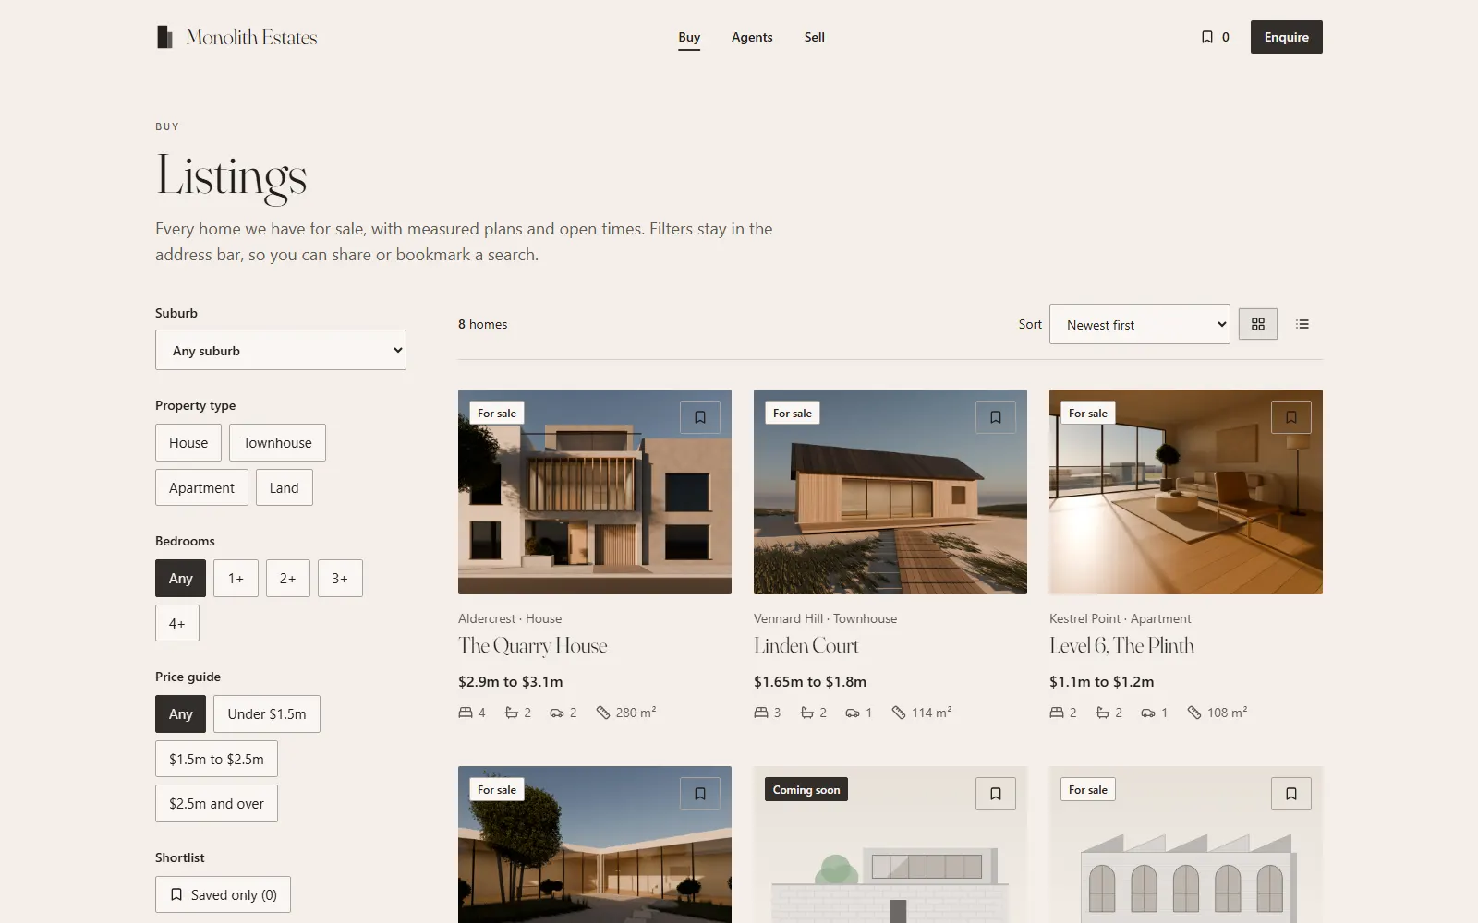Select 2+ bedrooms filter

click(x=288, y=579)
